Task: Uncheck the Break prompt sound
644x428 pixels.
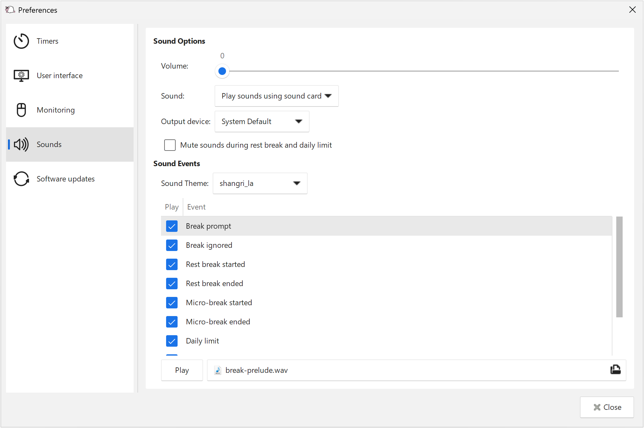Action: [x=172, y=226]
